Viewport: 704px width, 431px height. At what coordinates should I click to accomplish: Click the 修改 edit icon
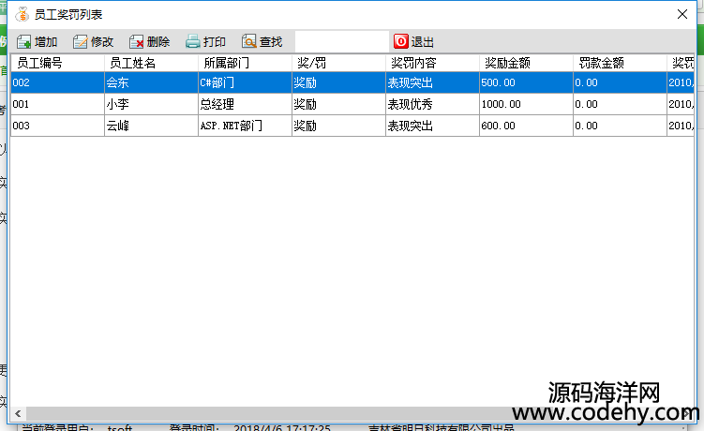pyautogui.click(x=80, y=42)
